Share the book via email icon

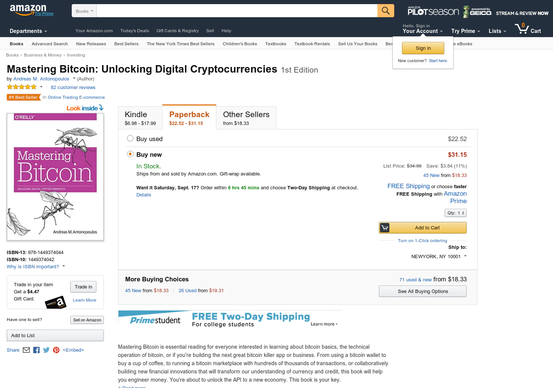[26, 350]
